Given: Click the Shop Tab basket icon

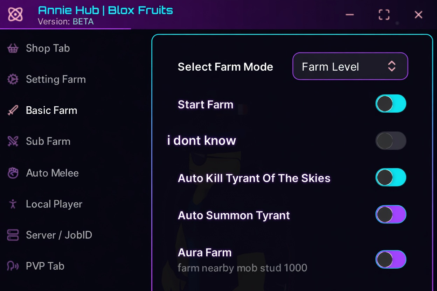Looking at the screenshot, I should click(13, 48).
